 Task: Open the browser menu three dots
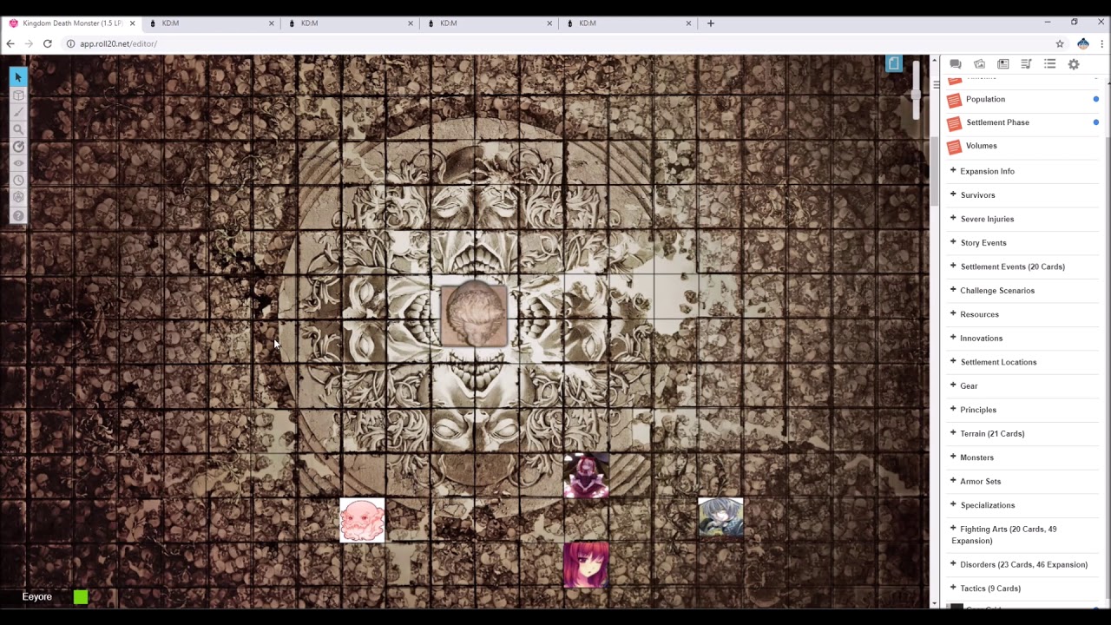(1102, 43)
